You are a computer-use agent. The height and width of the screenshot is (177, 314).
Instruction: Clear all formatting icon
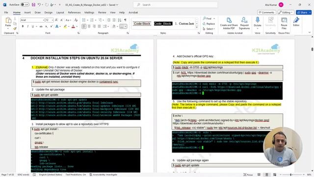point(76,20)
